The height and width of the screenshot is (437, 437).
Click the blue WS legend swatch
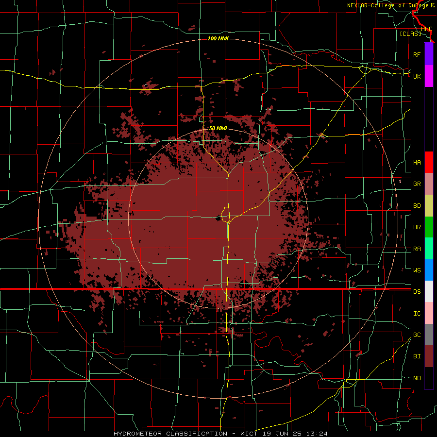tap(429, 270)
